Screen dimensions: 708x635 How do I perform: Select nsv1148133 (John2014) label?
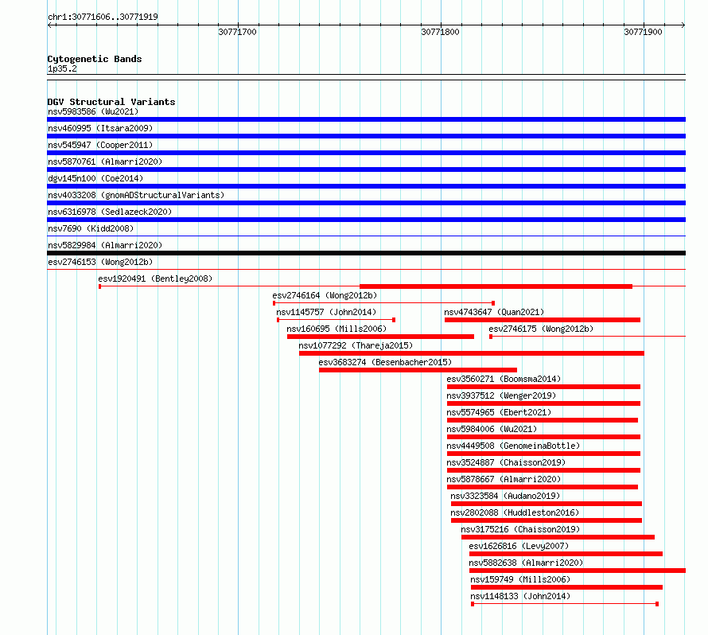click(520, 596)
